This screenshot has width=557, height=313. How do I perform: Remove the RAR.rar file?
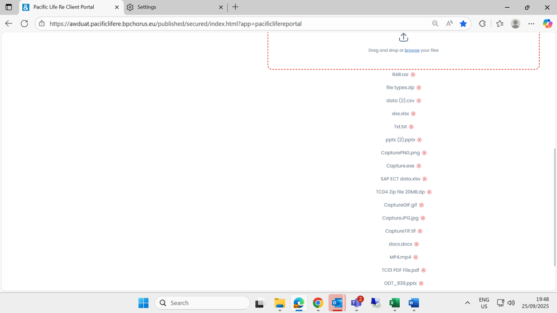(413, 75)
